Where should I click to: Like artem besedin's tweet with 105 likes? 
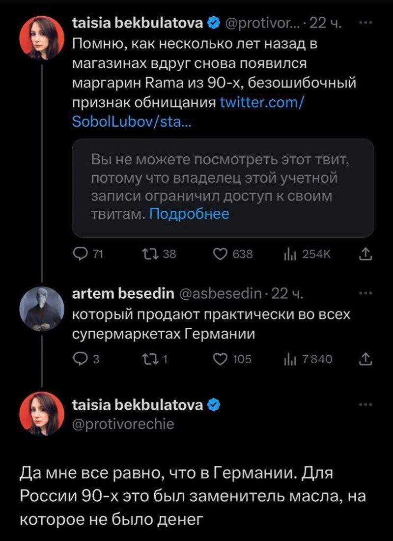pos(222,359)
